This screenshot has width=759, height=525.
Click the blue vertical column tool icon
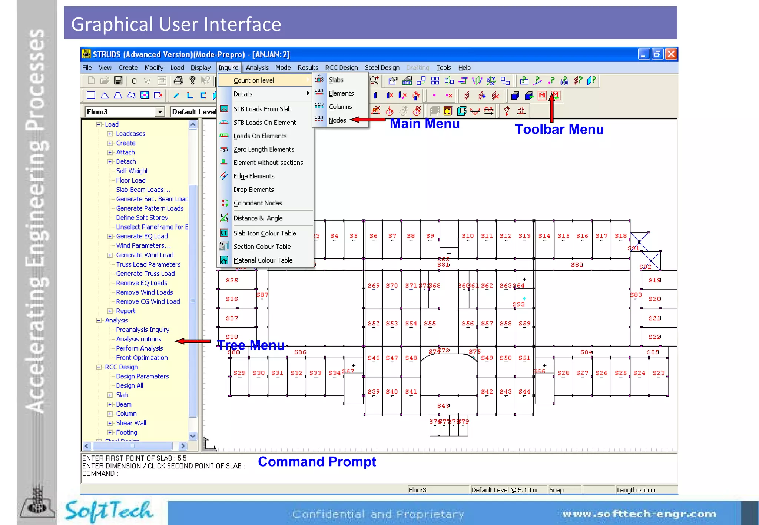[375, 96]
